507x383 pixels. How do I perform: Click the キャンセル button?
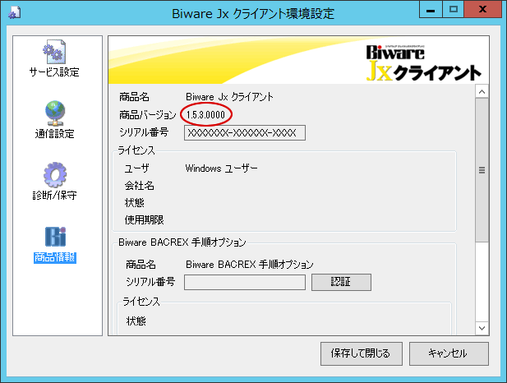(449, 353)
